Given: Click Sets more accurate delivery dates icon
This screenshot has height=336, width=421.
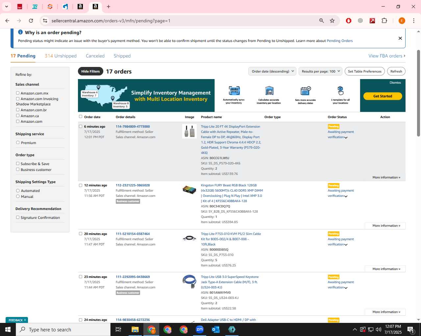Looking at the screenshot, I should click(306, 91).
